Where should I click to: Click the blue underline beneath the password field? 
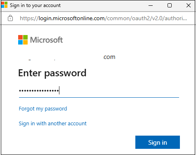click(99, 97)
